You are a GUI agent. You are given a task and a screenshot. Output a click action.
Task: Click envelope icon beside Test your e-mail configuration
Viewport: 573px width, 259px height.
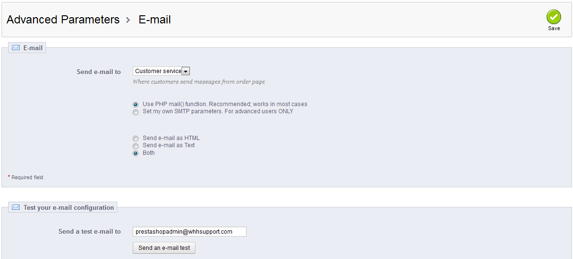coord(16,207)
